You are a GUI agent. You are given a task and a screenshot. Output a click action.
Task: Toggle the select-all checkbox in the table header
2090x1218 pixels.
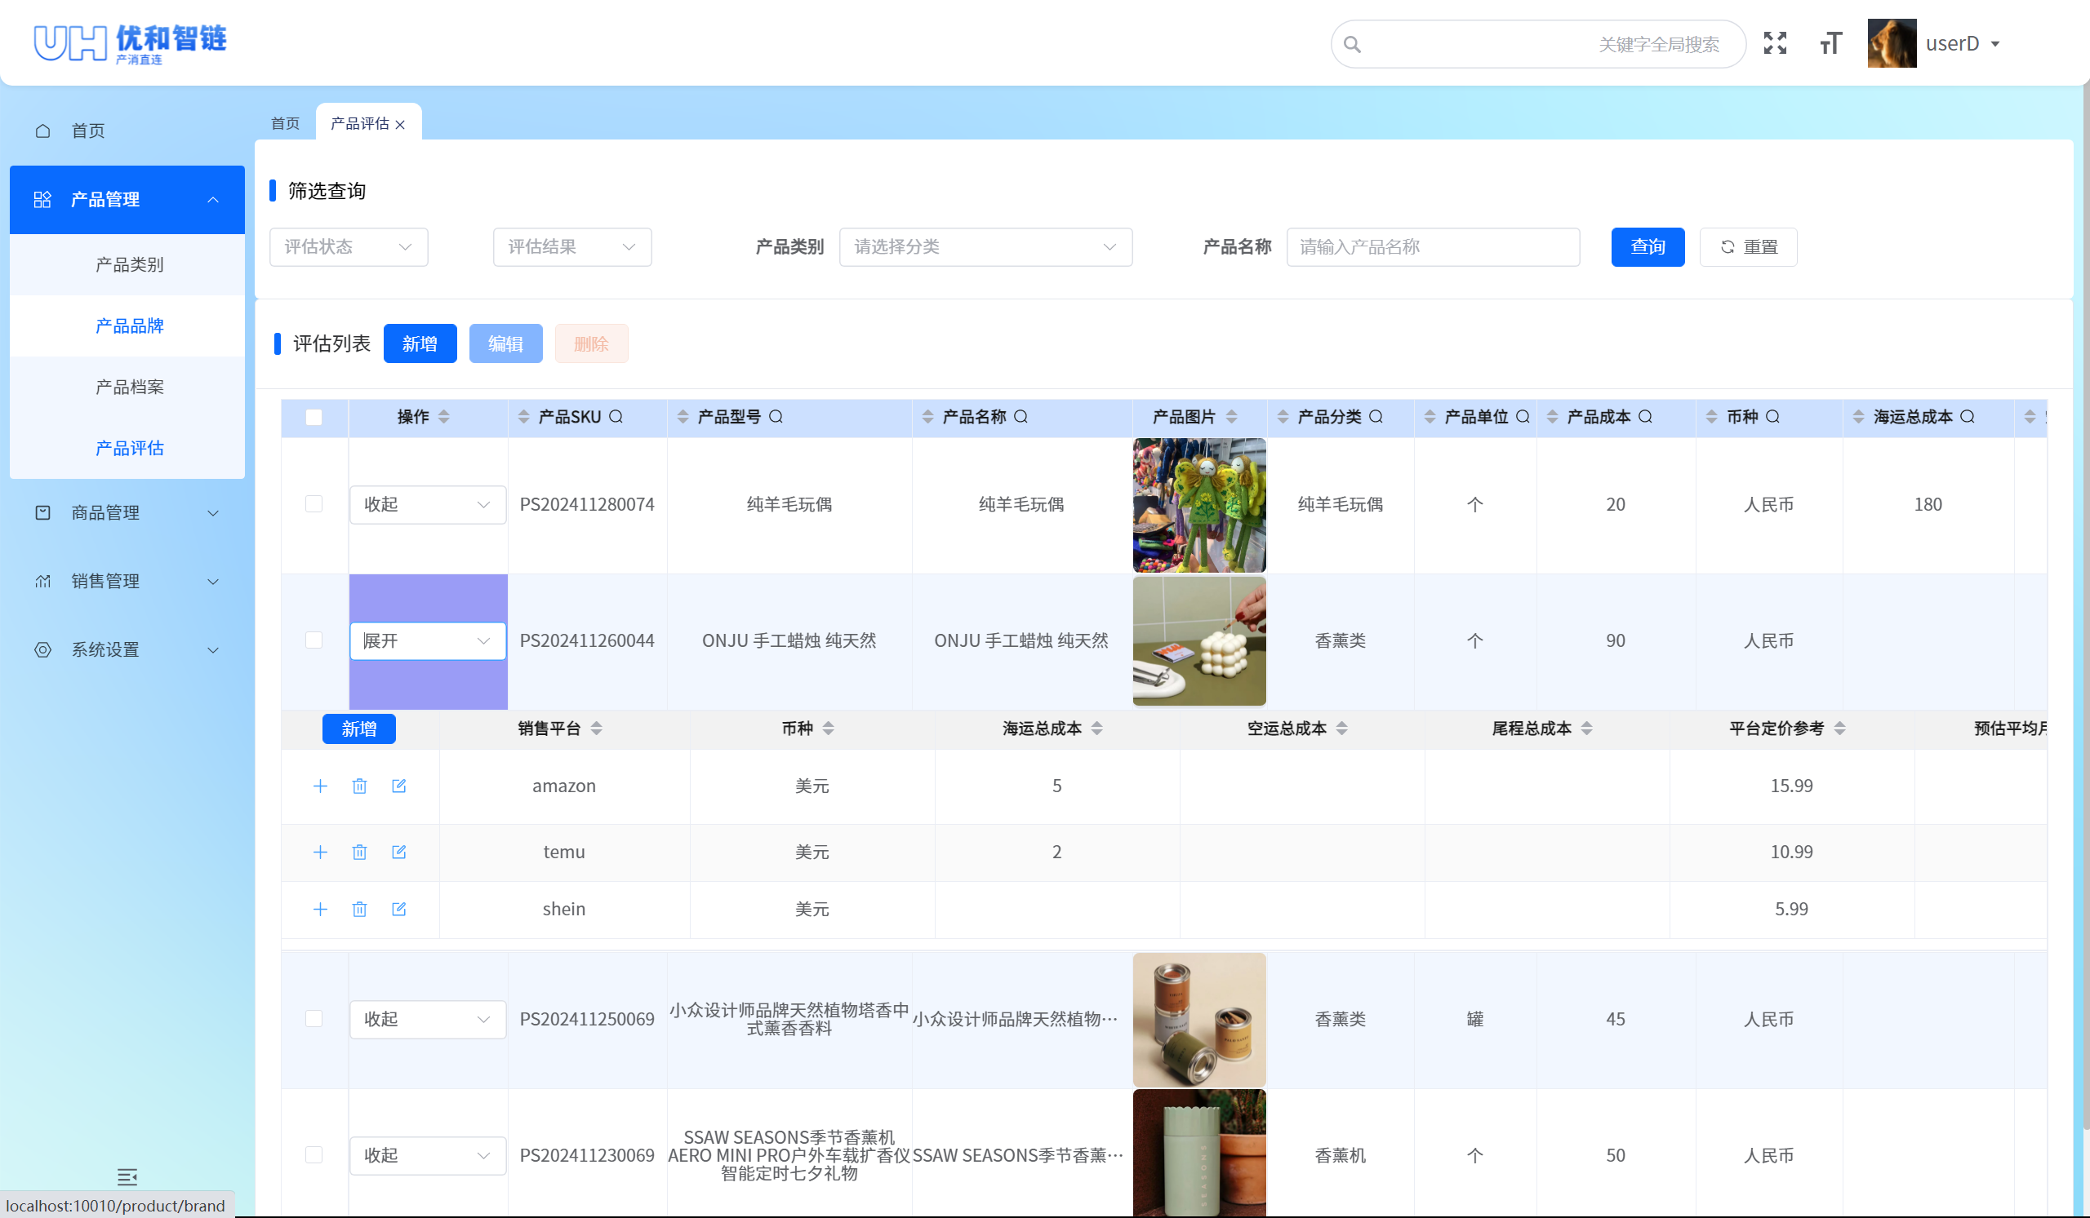click(x=314, y=418)
